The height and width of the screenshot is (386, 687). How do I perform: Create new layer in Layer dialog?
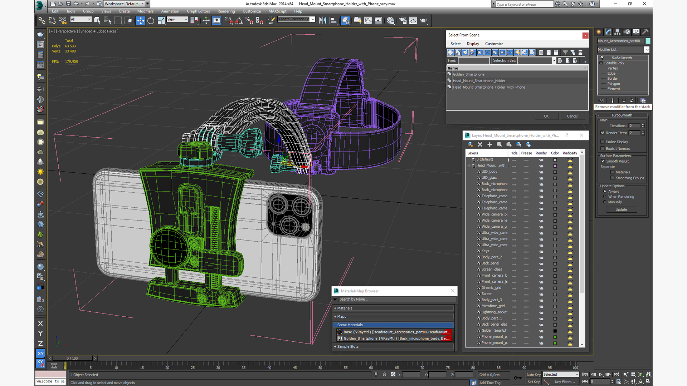coord(470,144)
